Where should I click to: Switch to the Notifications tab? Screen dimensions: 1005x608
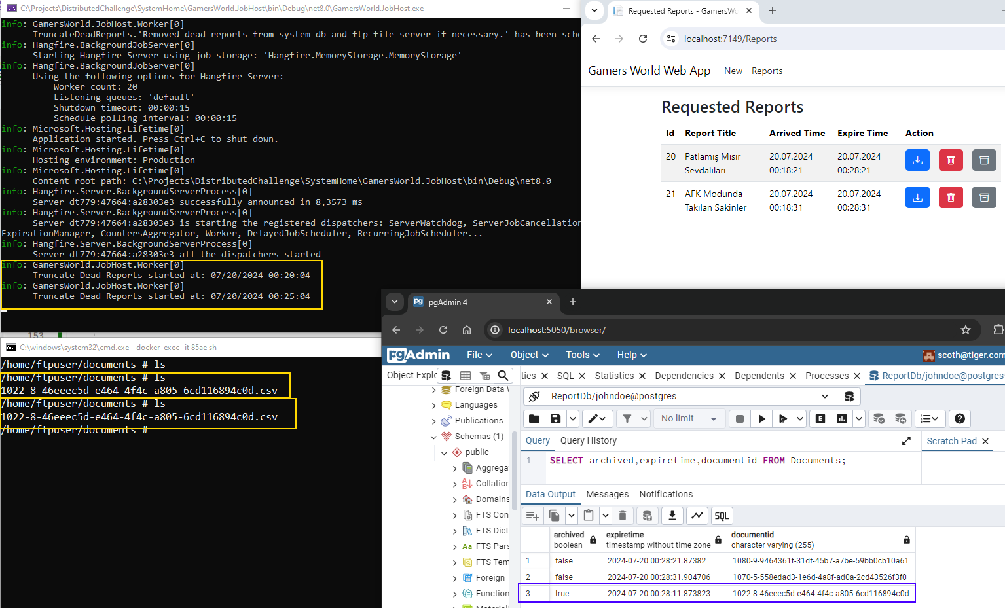[666, 494]
